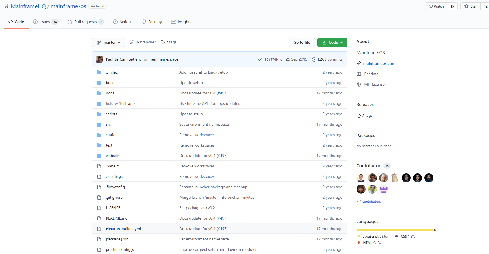The width and height of the screenshot is (489, 254).
Task: Click the package.json file icon
Action: pos(99,239)
